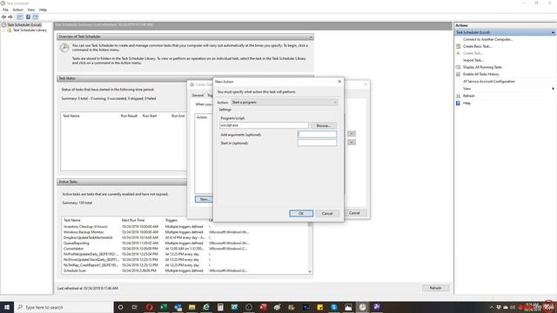The width and height of the screenshot is (557, 313).
Task: Click the Display All Running Tasks icon
Action: [459, 67]
